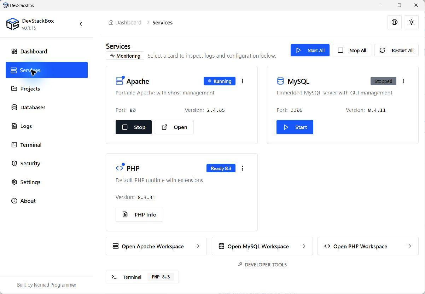The image size is (425, 294).
Task: Click the Monitoring badge
Action: tap(125, 56)
